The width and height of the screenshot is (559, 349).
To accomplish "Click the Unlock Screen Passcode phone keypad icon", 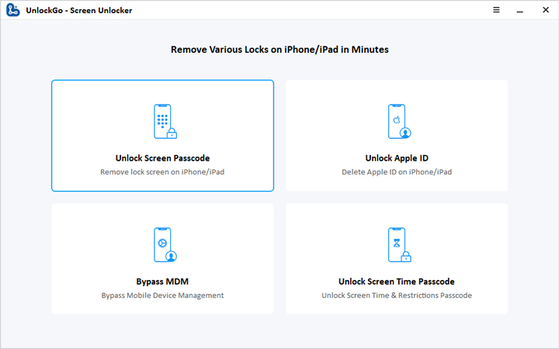I will (165, 122).
